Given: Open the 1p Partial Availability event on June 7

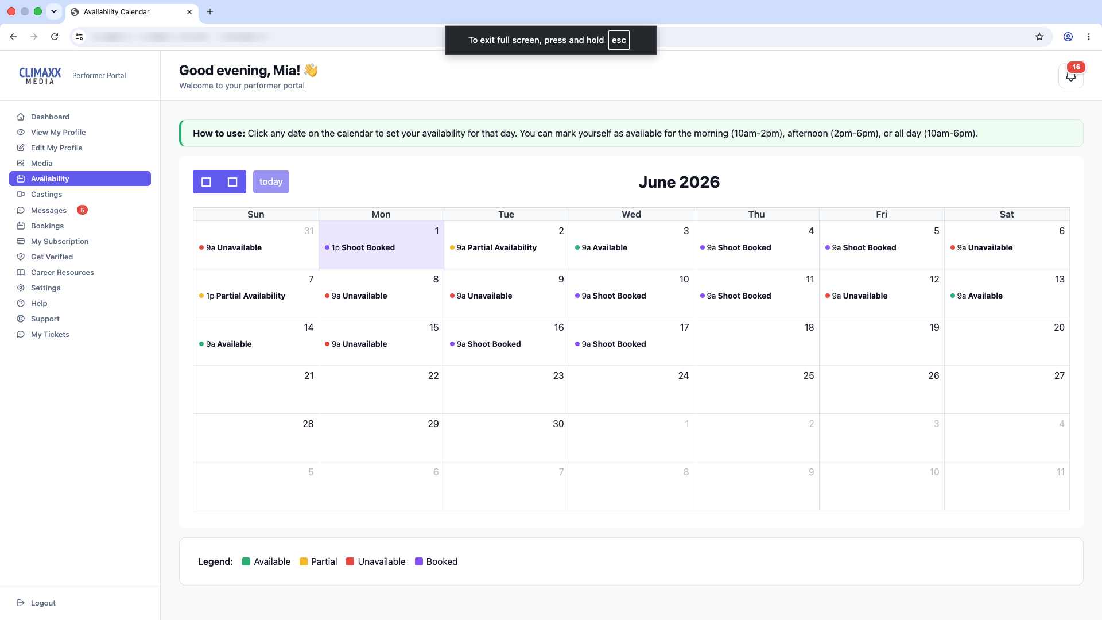Looking at the screenshot, I should [255, 296].
